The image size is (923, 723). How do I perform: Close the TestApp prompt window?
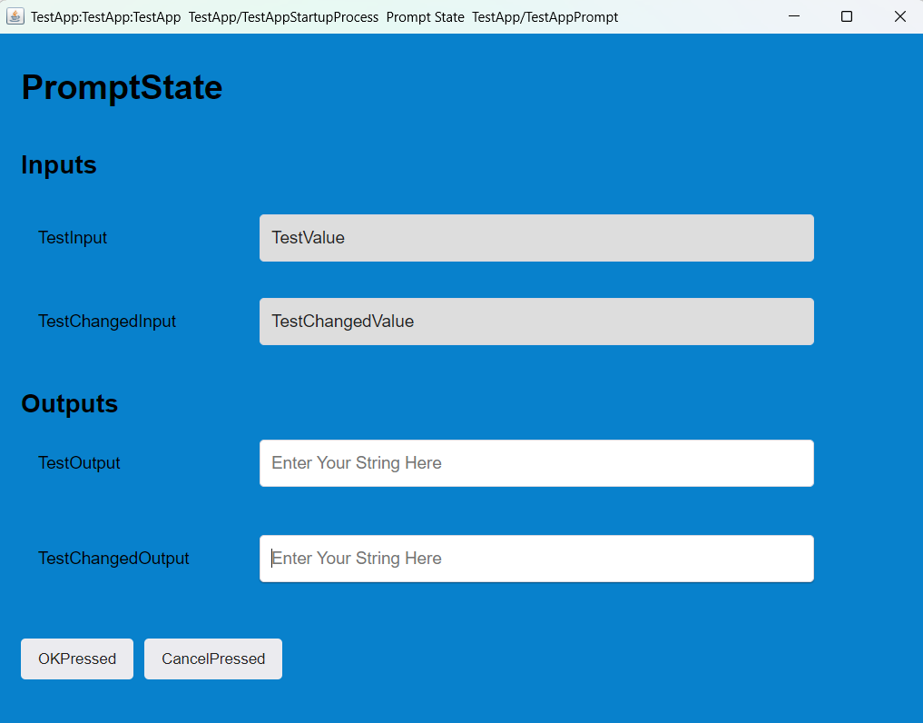click(899, 16)
